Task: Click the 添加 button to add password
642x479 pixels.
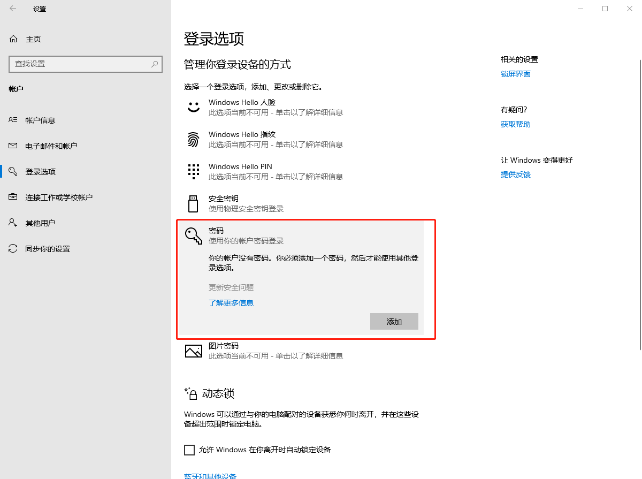Action: (x=394, y=321)
